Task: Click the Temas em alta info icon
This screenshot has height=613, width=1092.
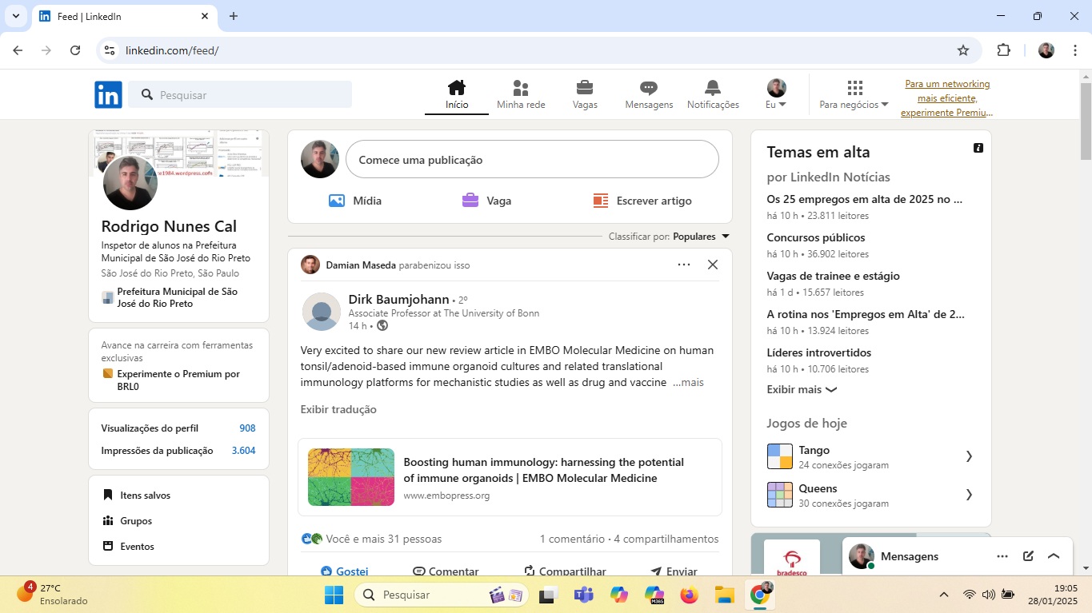Action: [x=978, y=148]
